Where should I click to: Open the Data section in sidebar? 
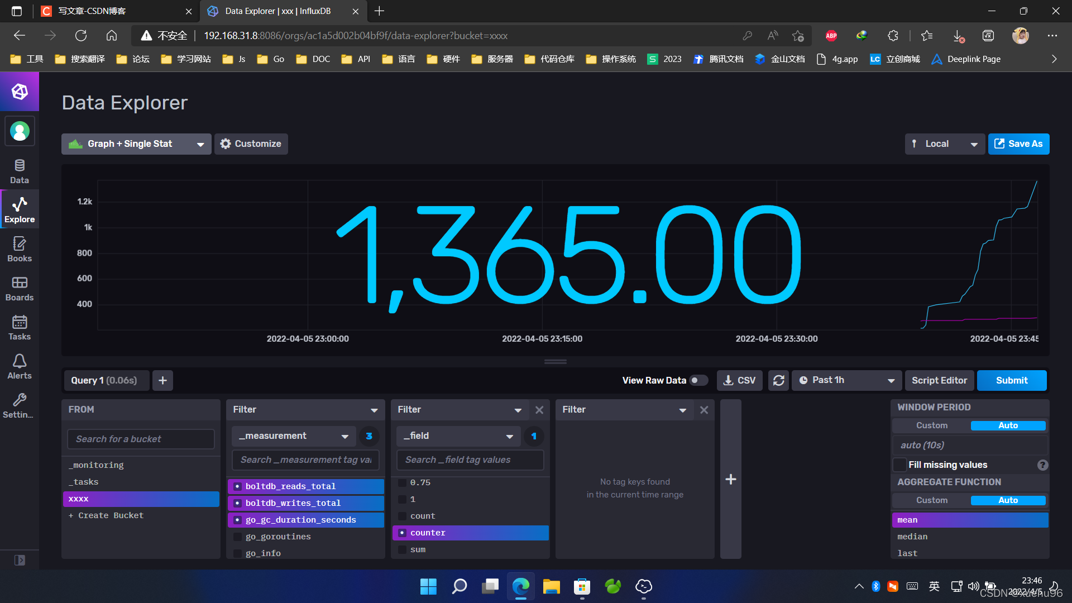point(20,171)
